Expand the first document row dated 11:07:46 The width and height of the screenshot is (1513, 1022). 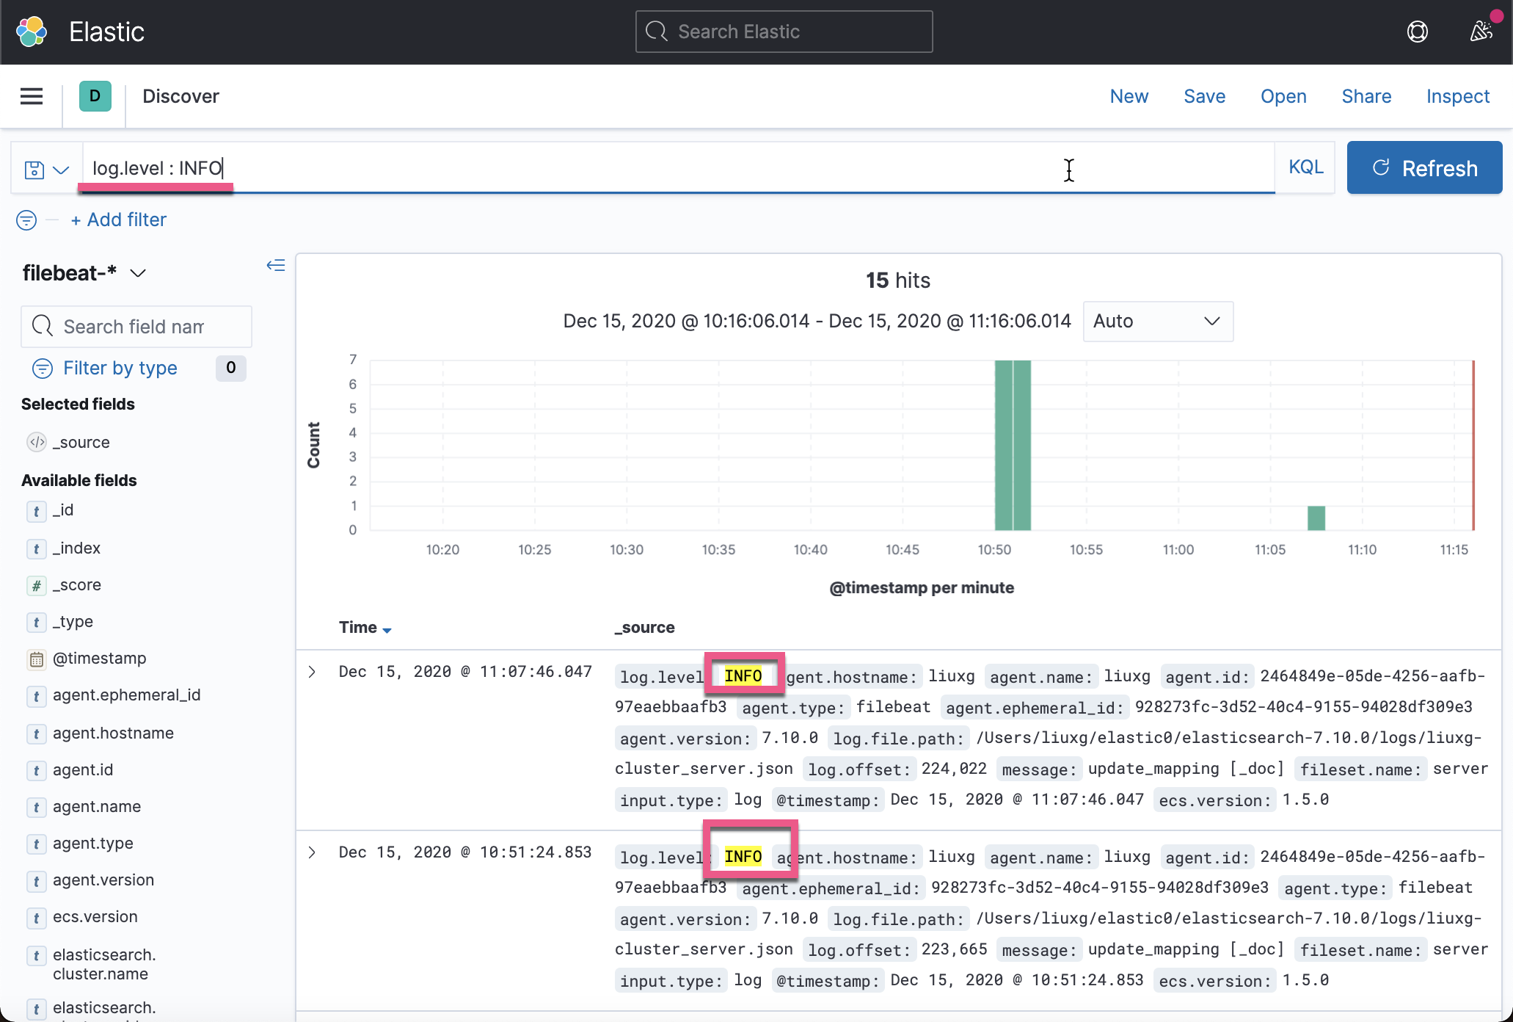(311, 671)
